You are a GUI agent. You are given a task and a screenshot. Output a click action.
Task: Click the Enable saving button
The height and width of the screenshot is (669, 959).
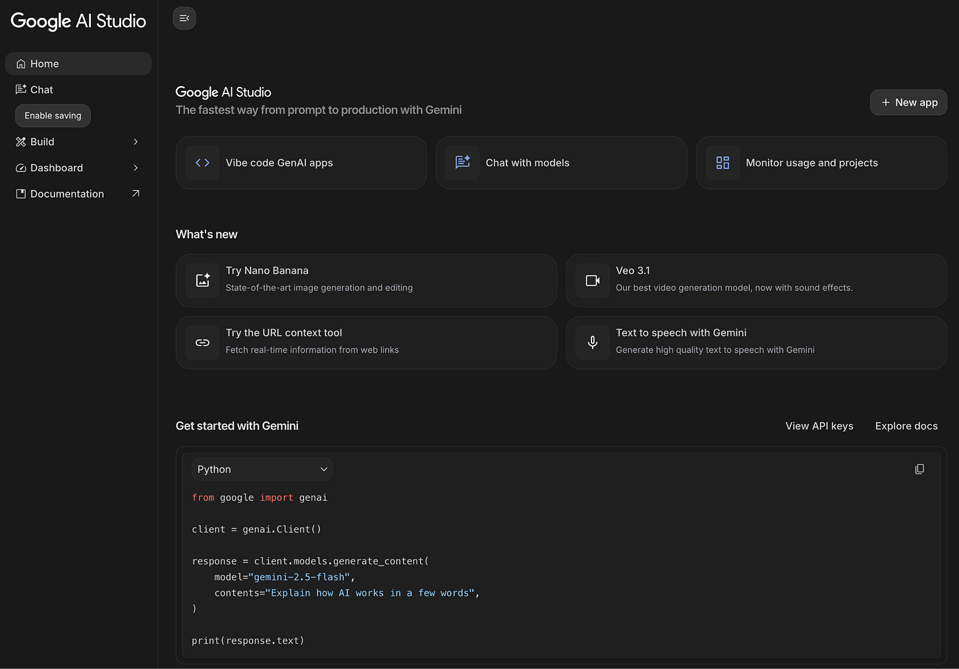click(53, 116)
